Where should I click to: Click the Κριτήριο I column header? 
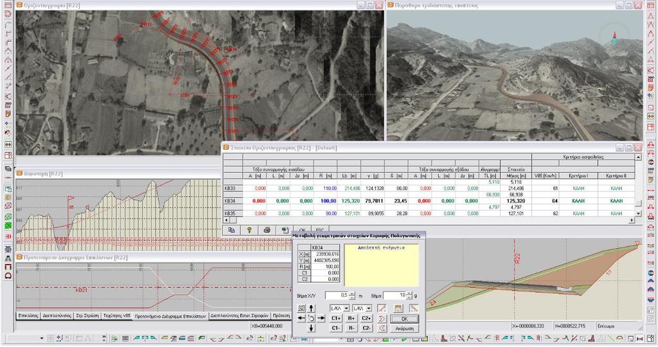coord(578,176)
